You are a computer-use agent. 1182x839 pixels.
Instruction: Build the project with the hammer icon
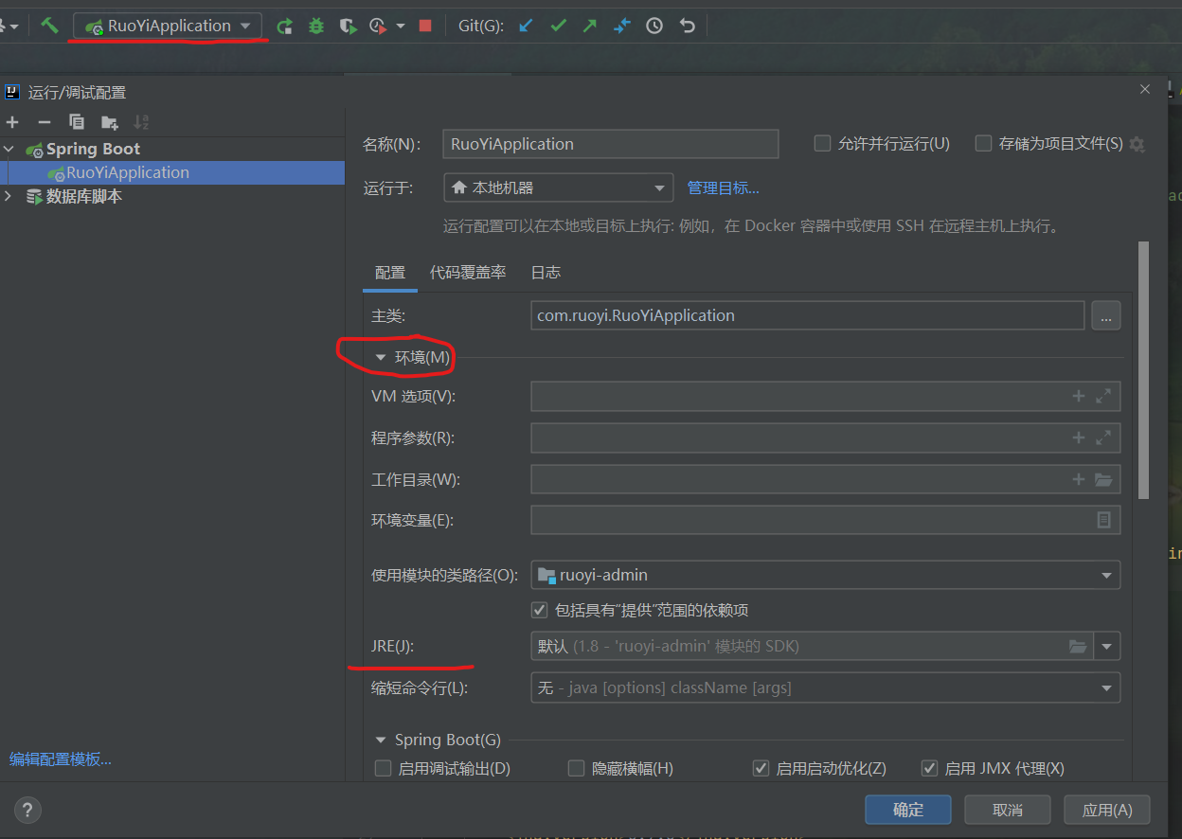pos(49,26)
